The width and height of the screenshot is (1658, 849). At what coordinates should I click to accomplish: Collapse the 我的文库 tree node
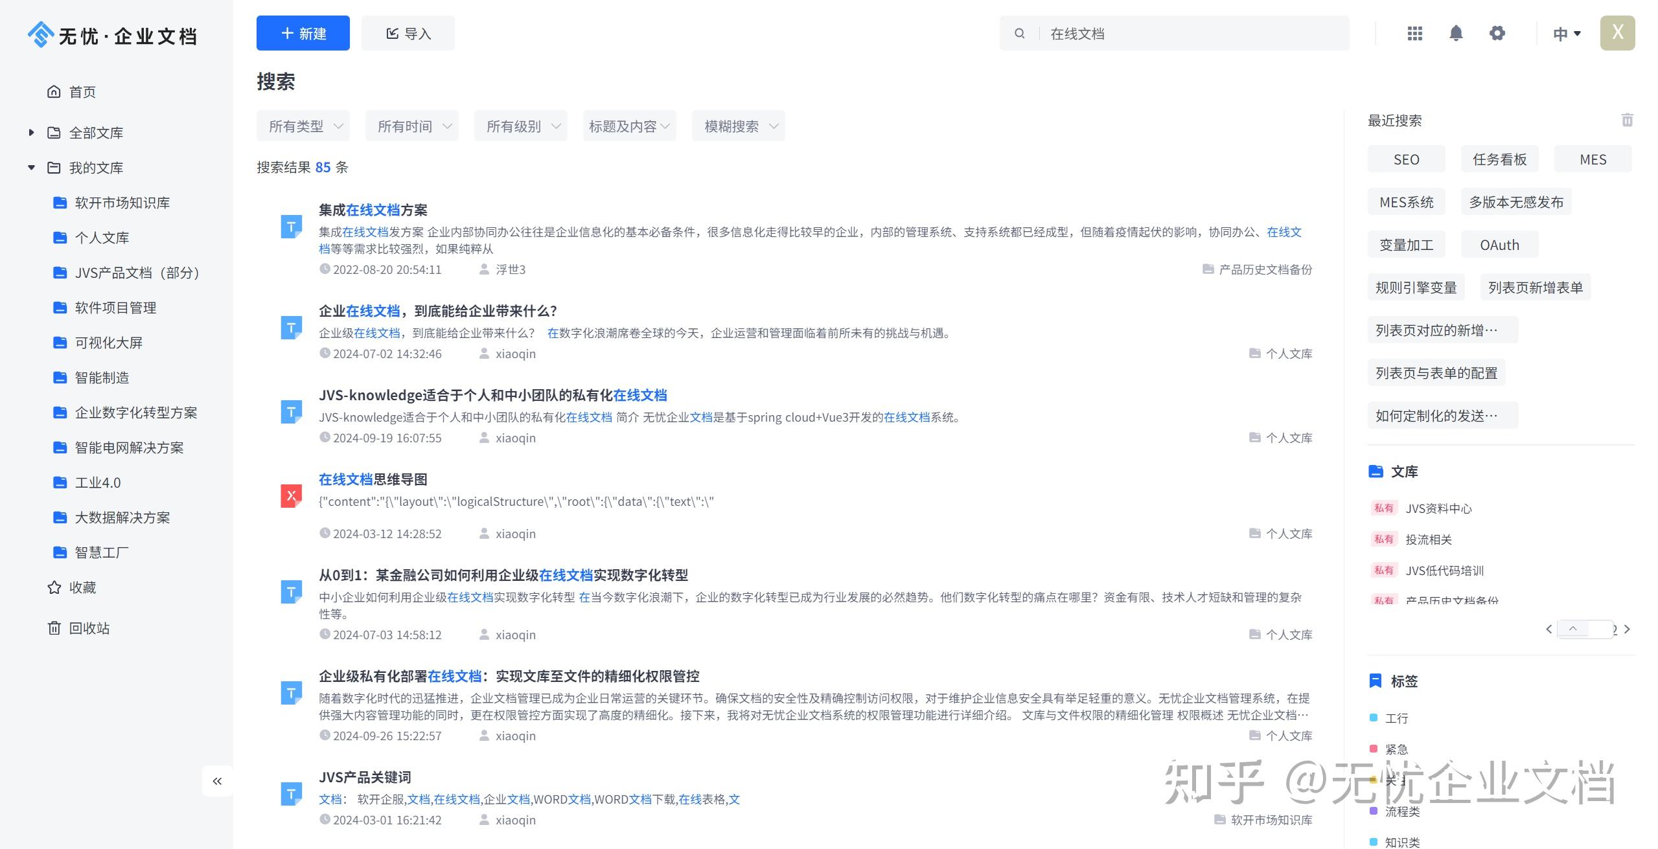pyautogui.click(x=31, y=168)
